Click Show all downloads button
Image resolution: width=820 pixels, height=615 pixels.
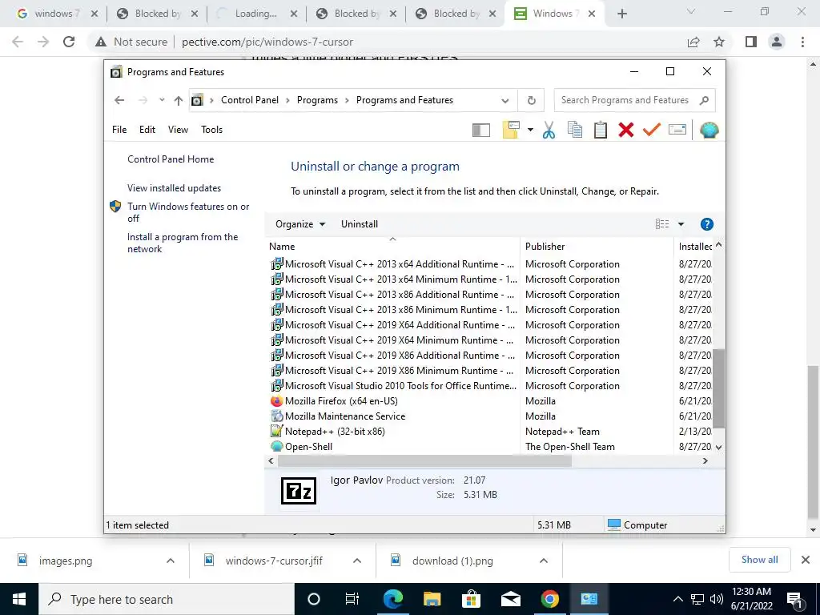coord(759,560)
